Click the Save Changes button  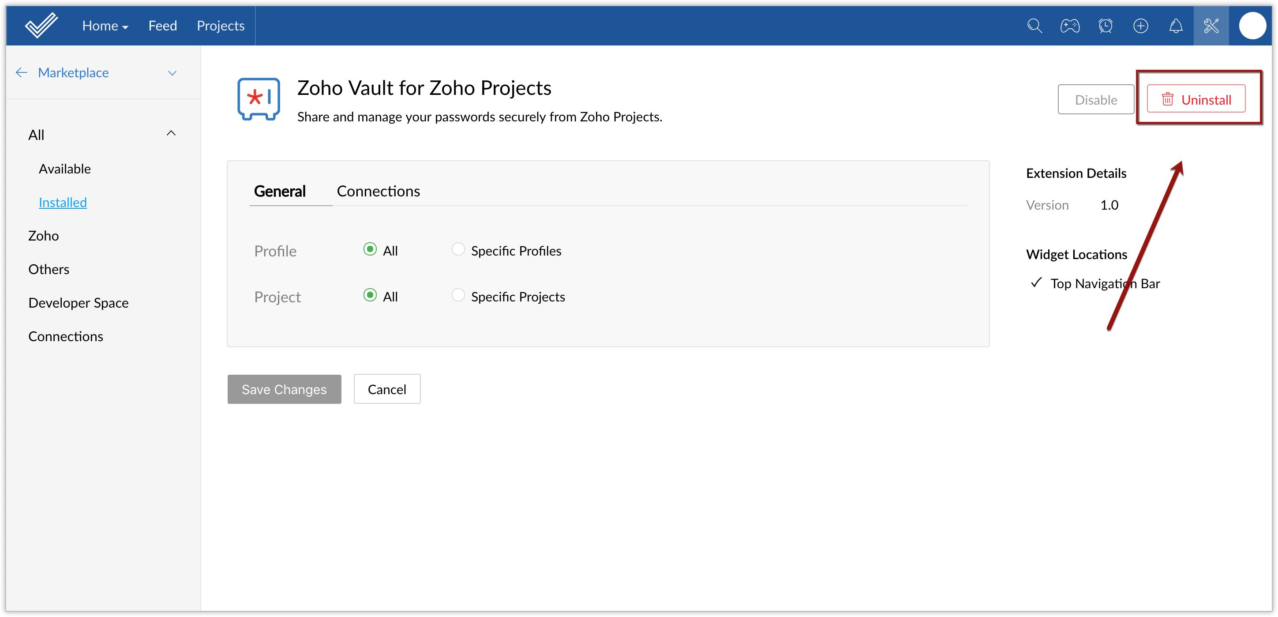(x=284, y=389)
